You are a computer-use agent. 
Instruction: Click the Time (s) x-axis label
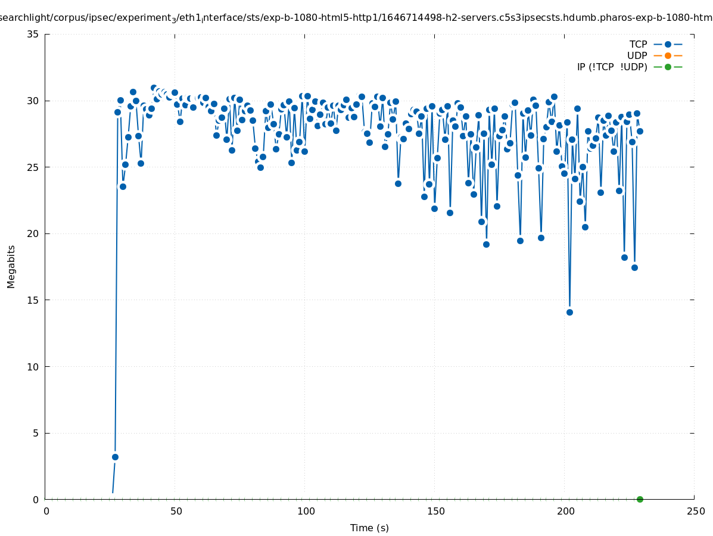tap(369, 528)
